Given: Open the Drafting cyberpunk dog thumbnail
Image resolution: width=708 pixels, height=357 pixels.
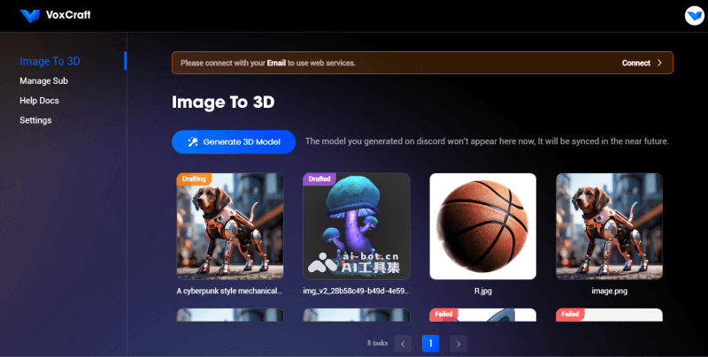Looking at the screenshot, I should pos(230,226).
